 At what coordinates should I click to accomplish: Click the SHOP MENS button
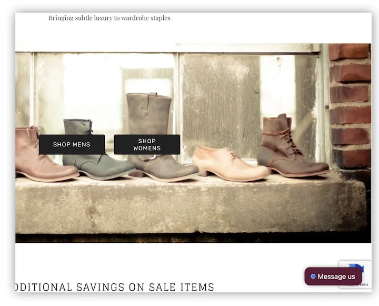[72, 144]
